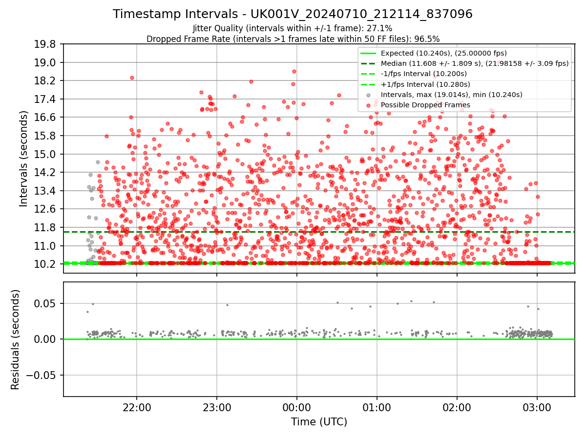The image size is (586, 439).
Task: Click the 'Intervals (seconds)' y-axis label
Action: pos(23,159)
